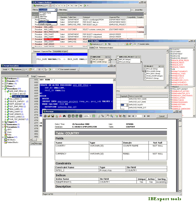
Task: Click Cancel button in Preview window
Action: (162, 116)
